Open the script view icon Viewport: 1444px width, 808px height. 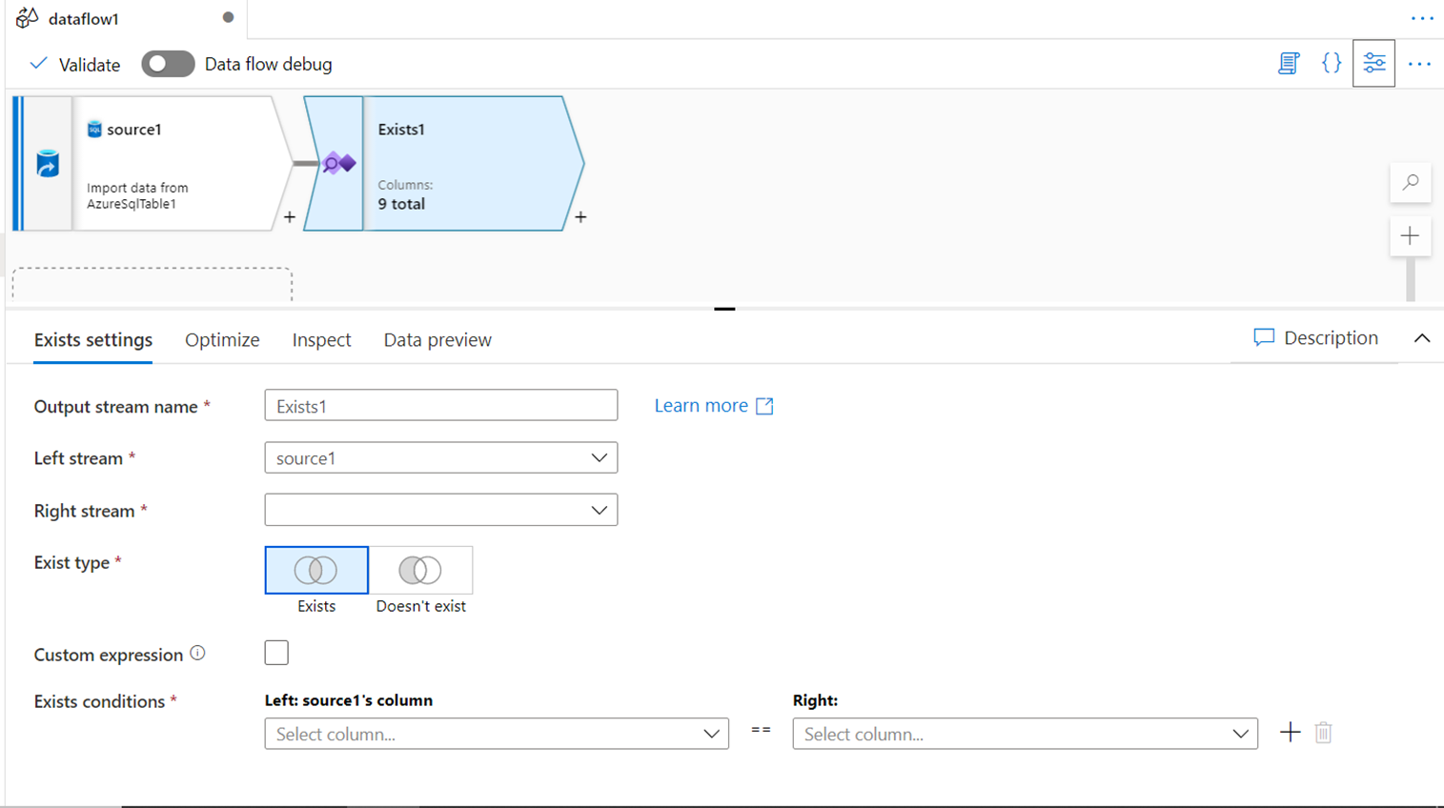point(1289,64)
